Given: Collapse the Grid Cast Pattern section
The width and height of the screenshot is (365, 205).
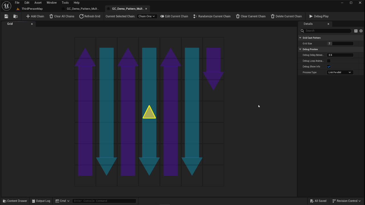Looking at the screenshot, I should [300, 38].
